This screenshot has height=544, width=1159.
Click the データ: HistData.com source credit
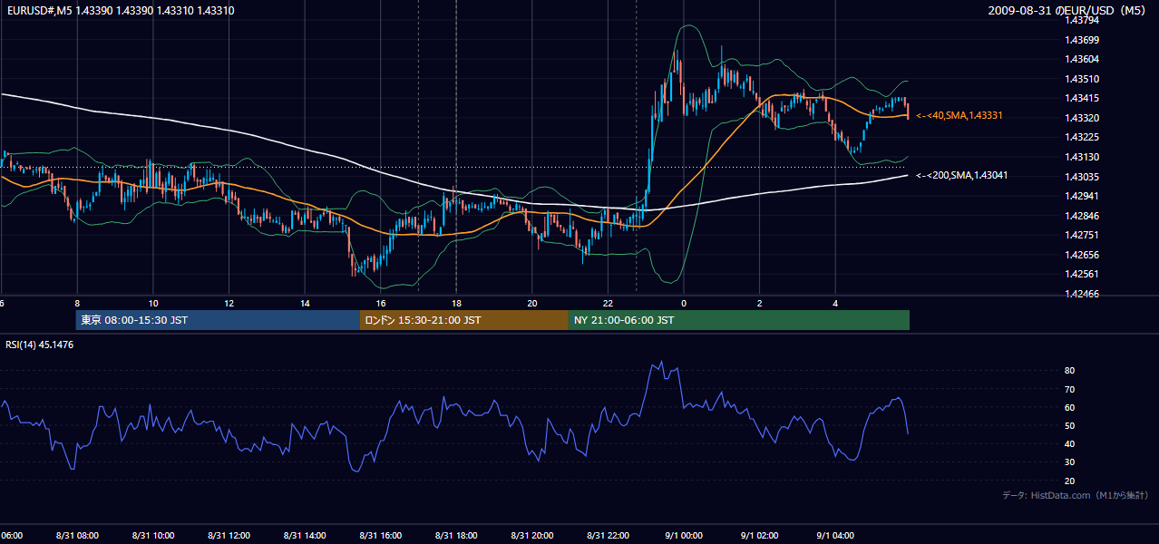(1076, 495)
